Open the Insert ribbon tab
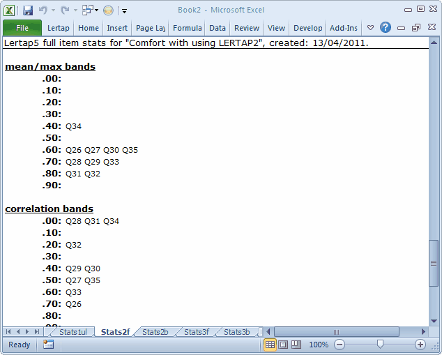The image size is (442, 355). click(x=117, y=28)
